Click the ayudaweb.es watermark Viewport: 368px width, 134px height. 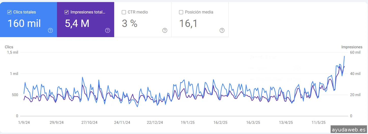pos(349,129)
